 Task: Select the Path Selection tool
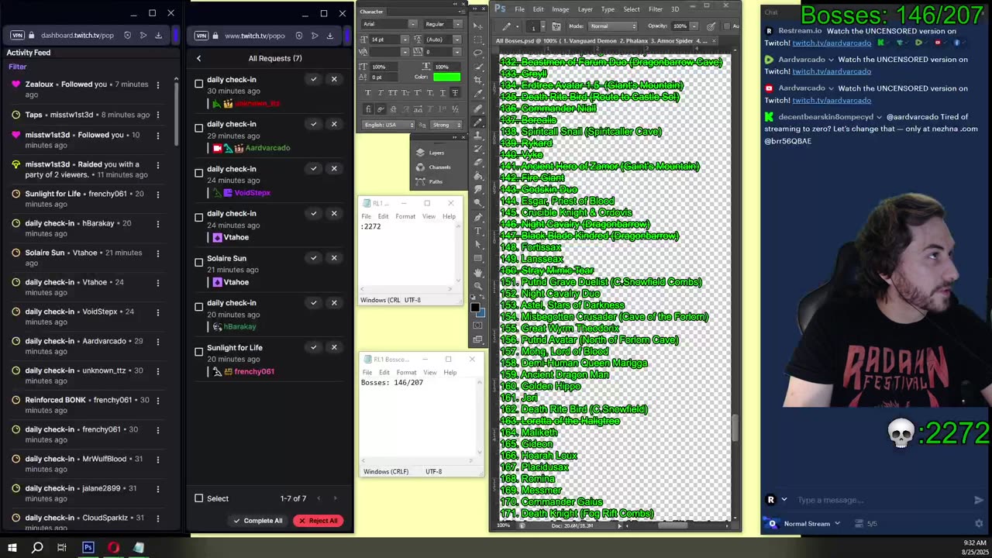point(478,245)
